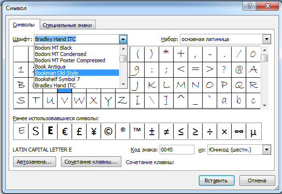Select the greater-than sign in the grid
282x194 pixels.
210,69
